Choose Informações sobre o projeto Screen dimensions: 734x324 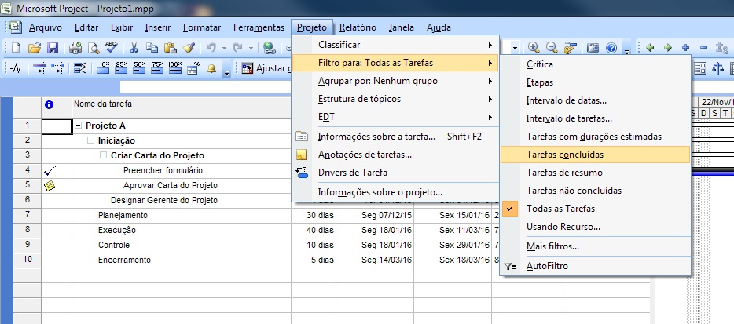point(395,192)
